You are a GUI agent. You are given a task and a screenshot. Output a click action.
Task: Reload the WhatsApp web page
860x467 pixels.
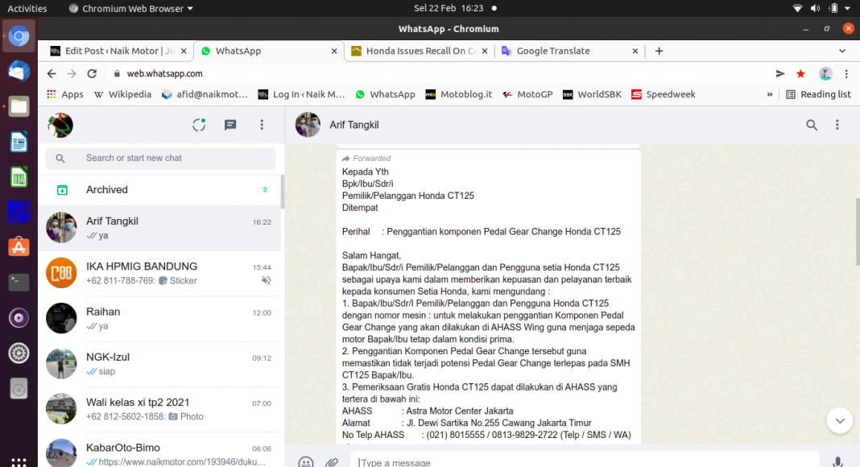(x=92, y=73)
